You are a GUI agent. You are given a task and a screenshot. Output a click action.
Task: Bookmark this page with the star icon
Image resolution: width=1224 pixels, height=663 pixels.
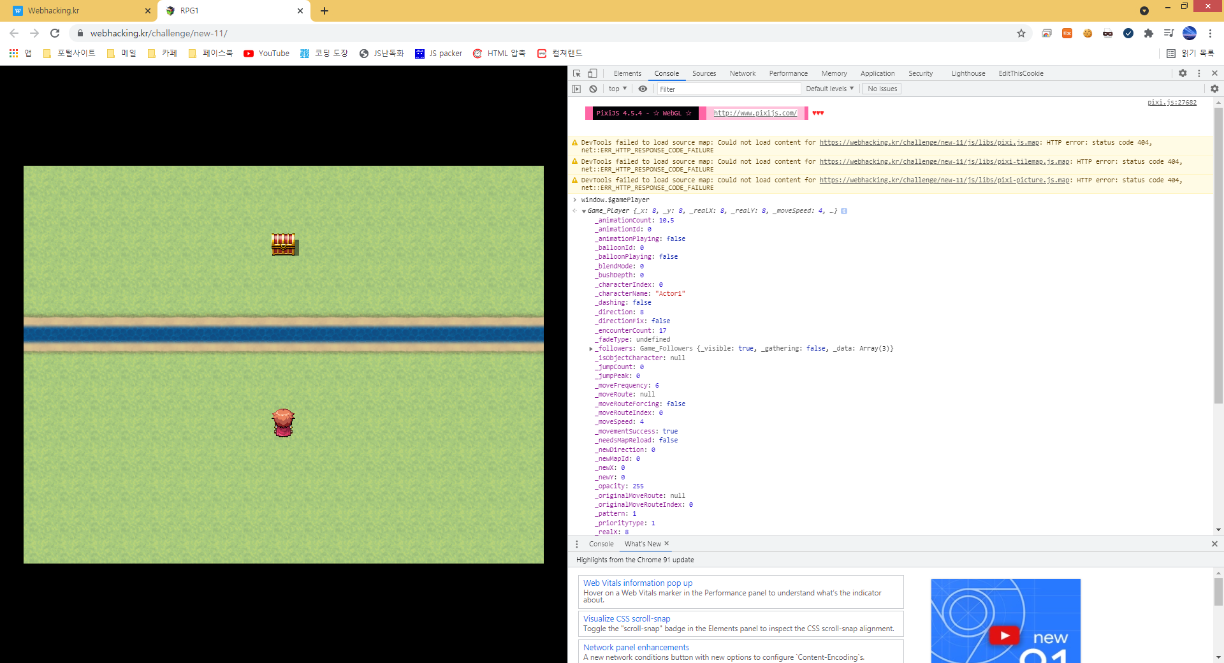coord(1021,33)
